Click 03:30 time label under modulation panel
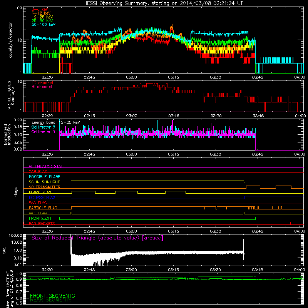Image resolution: width=308 pixels, height=308 pixels. (x=216, y=154)
